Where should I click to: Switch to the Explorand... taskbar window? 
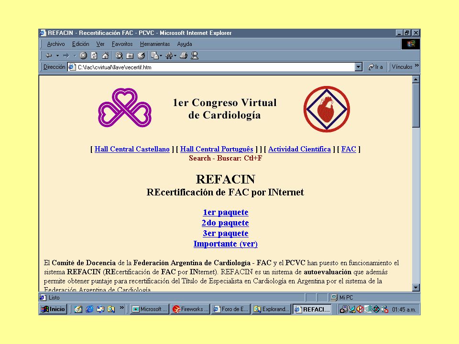click(272, 309)
